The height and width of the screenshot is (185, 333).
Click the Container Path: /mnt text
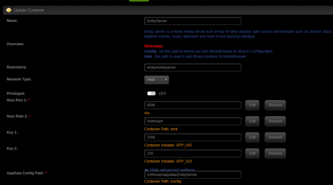click(161, 129)
